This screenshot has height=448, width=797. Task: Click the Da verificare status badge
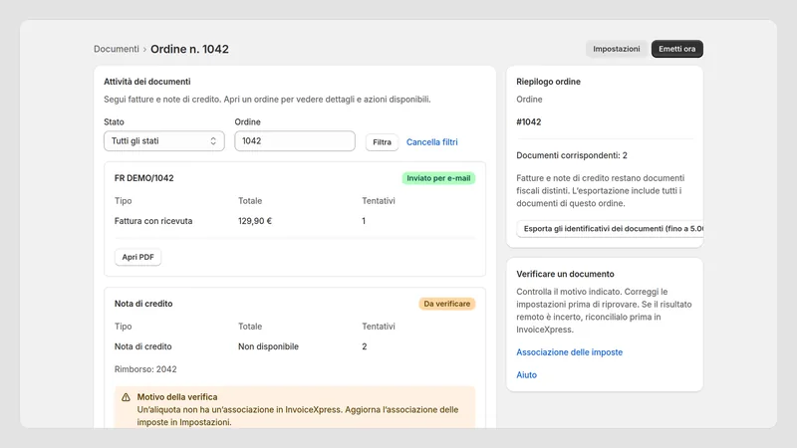pos(446,304)
